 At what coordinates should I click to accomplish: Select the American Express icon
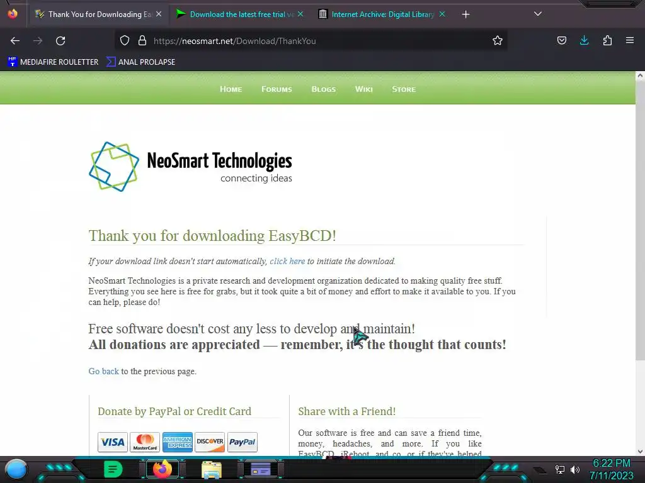click(x=177, y=442)
